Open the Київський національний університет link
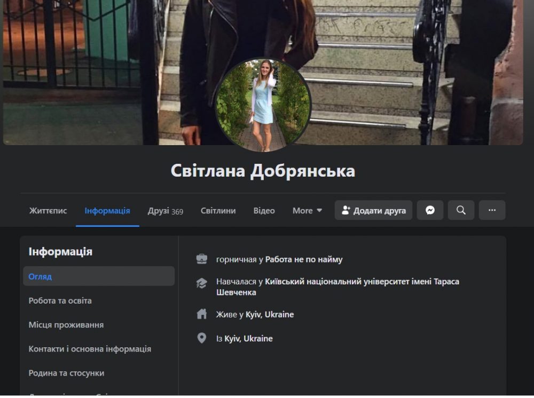Screen dimensions: 534x398 362,281
